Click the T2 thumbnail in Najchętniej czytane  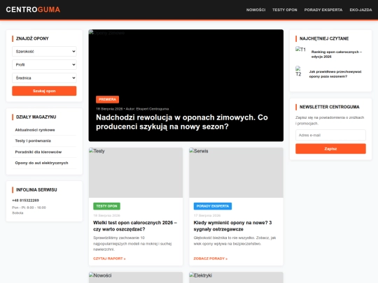click(x=298, y=71)
